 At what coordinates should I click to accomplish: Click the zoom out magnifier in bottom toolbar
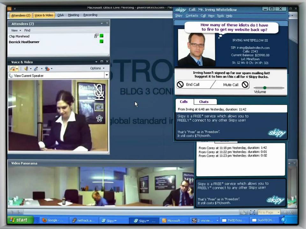(286, 212)
